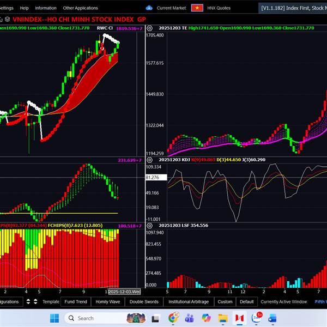Click the cloud download icon near Current Market
This screenshot has height=327, width=327.
point(149,8)
